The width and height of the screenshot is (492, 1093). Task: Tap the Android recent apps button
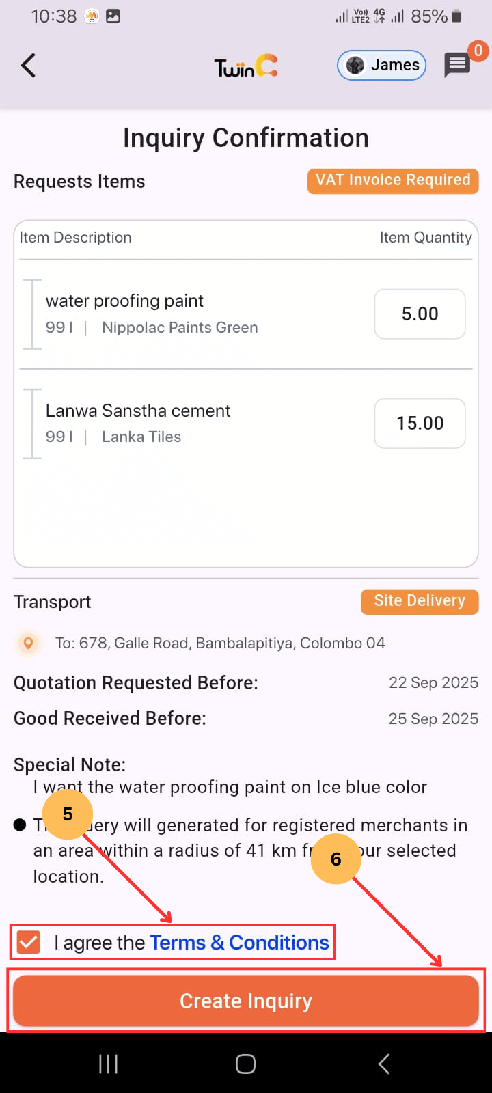tap(108, 1064)
